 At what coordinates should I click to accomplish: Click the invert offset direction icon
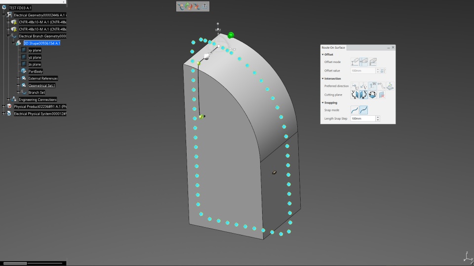383,70
